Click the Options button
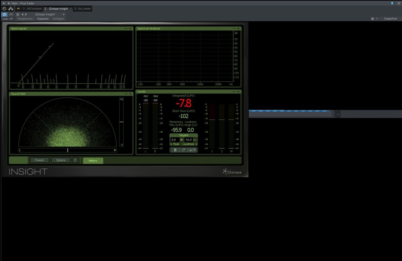The image size is (402, 261). pos(61,160)
